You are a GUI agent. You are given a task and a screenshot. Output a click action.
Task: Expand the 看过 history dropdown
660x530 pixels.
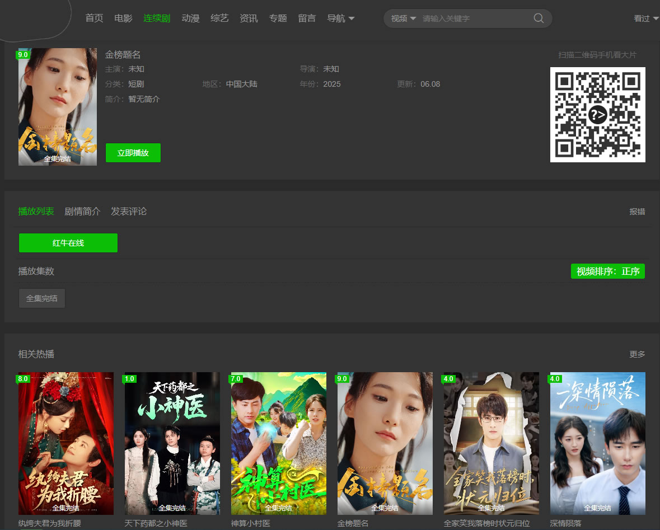pos(646,18)
